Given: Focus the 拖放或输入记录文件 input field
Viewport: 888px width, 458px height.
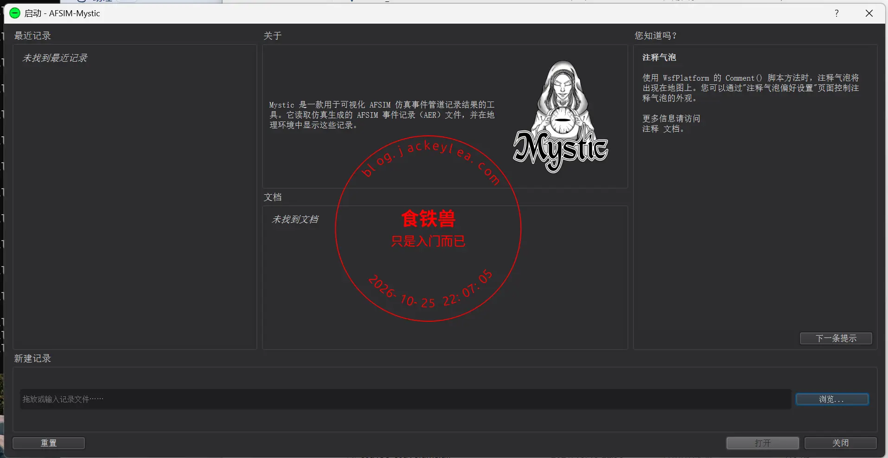Looking at the screenshot, I should 405,399.
